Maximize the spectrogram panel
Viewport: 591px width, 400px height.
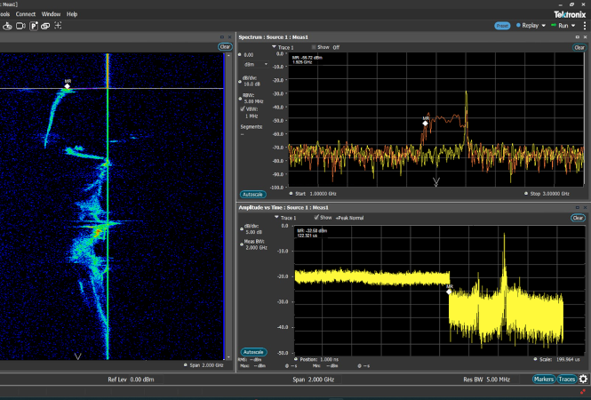[221, 37]
